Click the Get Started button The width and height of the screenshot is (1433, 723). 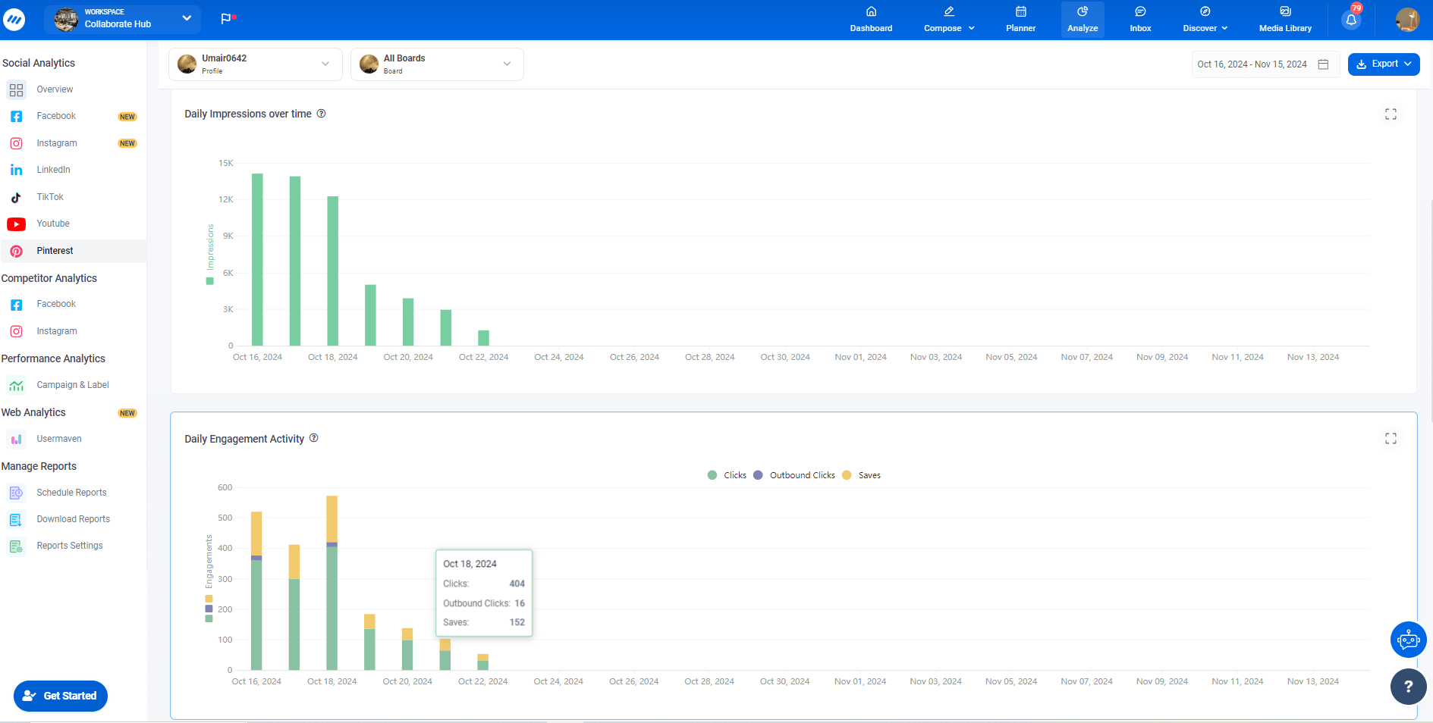click(x=61, y=696)
